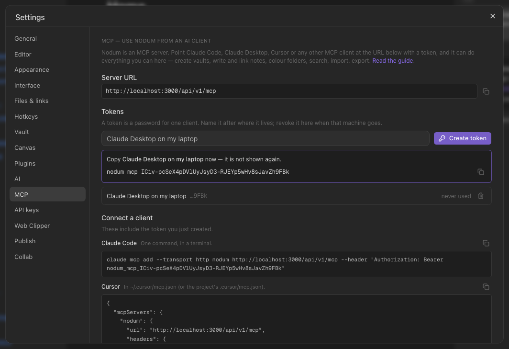Viewport: 509px width, 349px height.
Task: Click the Claude Code command code block
Action: pyautogui.click(x=297, y=264)
